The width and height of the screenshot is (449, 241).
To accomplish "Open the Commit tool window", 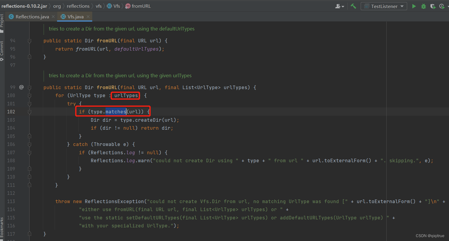I will pos(2,48).
